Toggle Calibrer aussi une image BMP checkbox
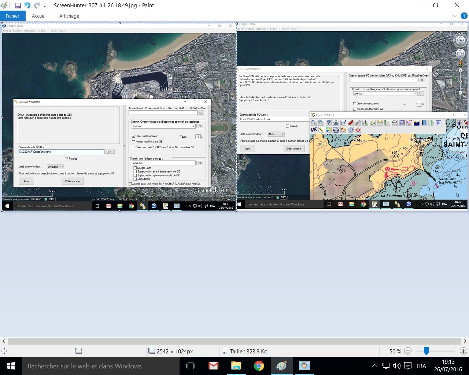This screenshot has width=469, height=375. pos(130,184)
